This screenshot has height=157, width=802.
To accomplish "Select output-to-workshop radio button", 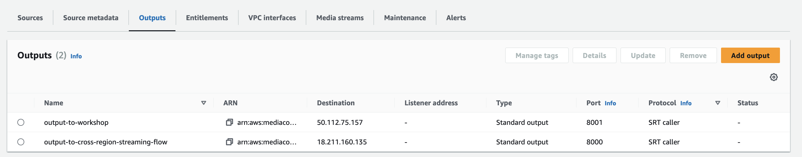I will click(21, 122).
